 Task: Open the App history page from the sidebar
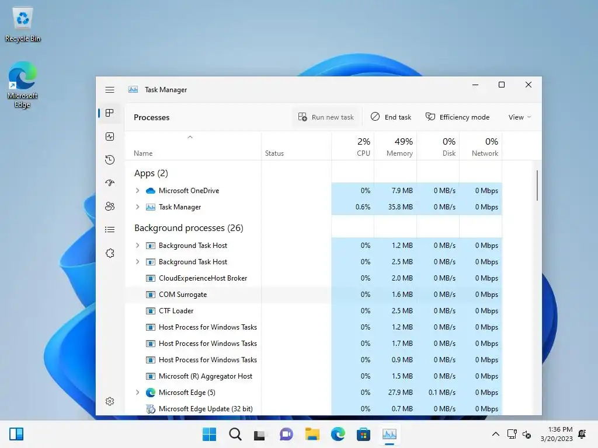tap(110, 160)
